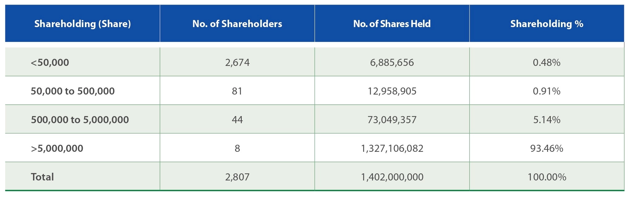Click the 6,885,656 shares cell
The width and height of the screenshot is (632, 198).
tap(392, 63)
